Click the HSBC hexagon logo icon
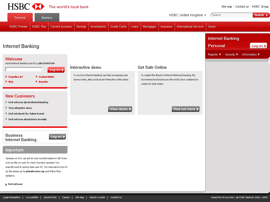This screenshot has width=270, height=202. (x=38, y=6)
